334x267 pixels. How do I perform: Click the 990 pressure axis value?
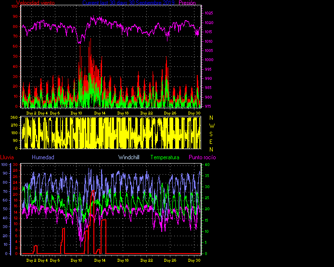point(208,78)
